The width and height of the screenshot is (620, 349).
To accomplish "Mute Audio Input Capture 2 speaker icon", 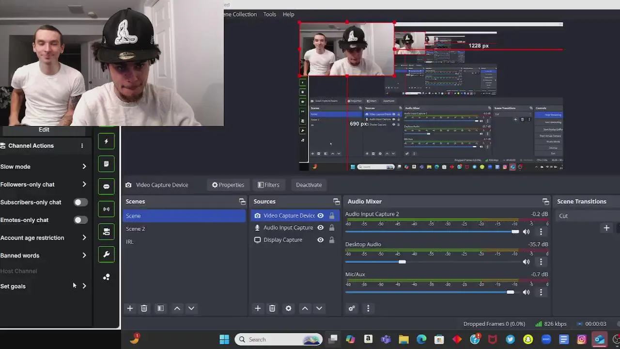I will pos(527,232).
